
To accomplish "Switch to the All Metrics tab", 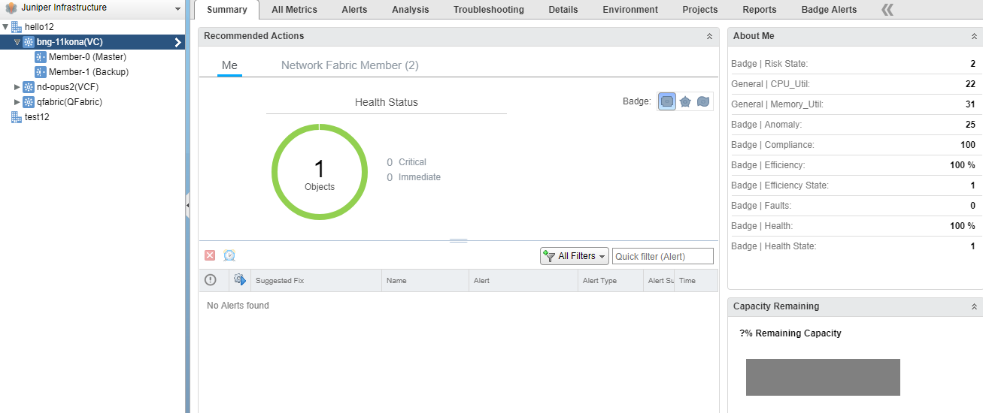I will pyautogui.click(x=294, y=10).
